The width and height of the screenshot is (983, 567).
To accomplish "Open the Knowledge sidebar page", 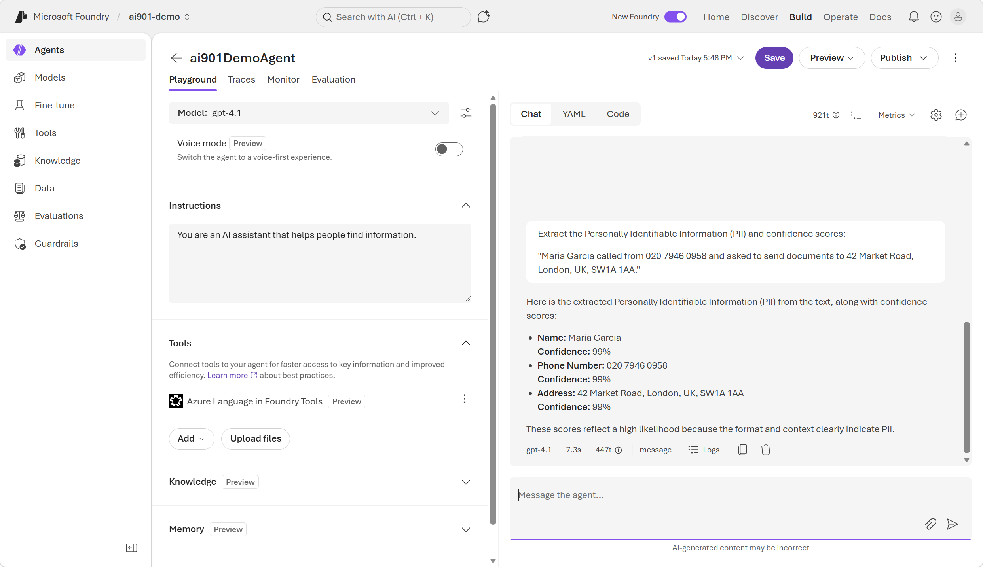I will pos(76,161).
